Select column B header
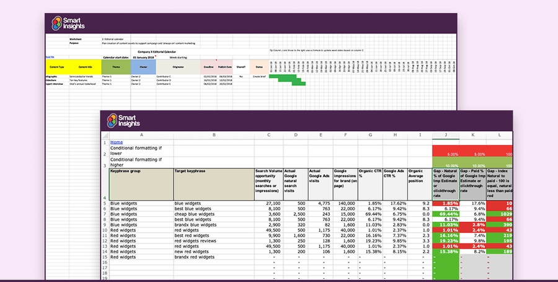Image resolution: width=558 pixels, height=282 pixels. tap(213, 134)
